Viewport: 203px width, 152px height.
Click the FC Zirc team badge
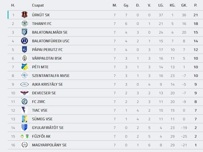(24, 102)
